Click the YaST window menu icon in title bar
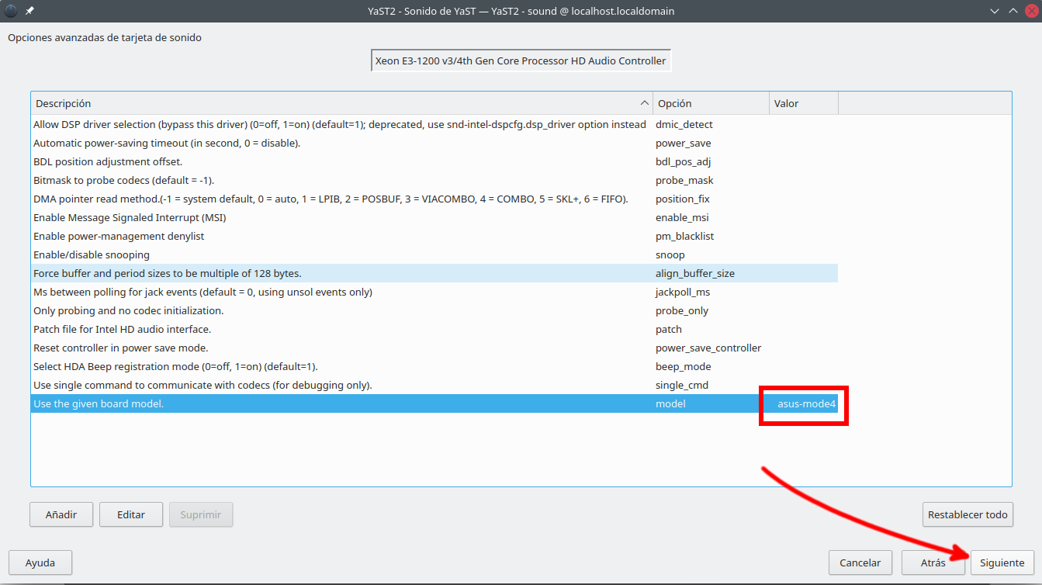The width and height of the screenshot is (1042, 585). pos(11,11)
